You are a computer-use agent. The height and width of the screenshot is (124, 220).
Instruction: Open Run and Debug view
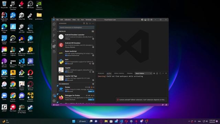pos(54,41)
